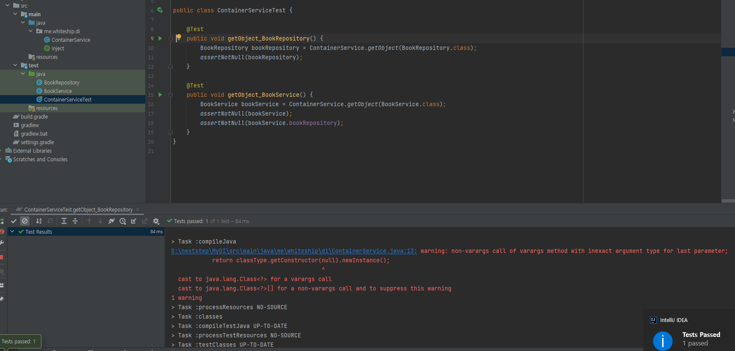
Task: Click line number 16 in gutter
Action: [151, 104]
